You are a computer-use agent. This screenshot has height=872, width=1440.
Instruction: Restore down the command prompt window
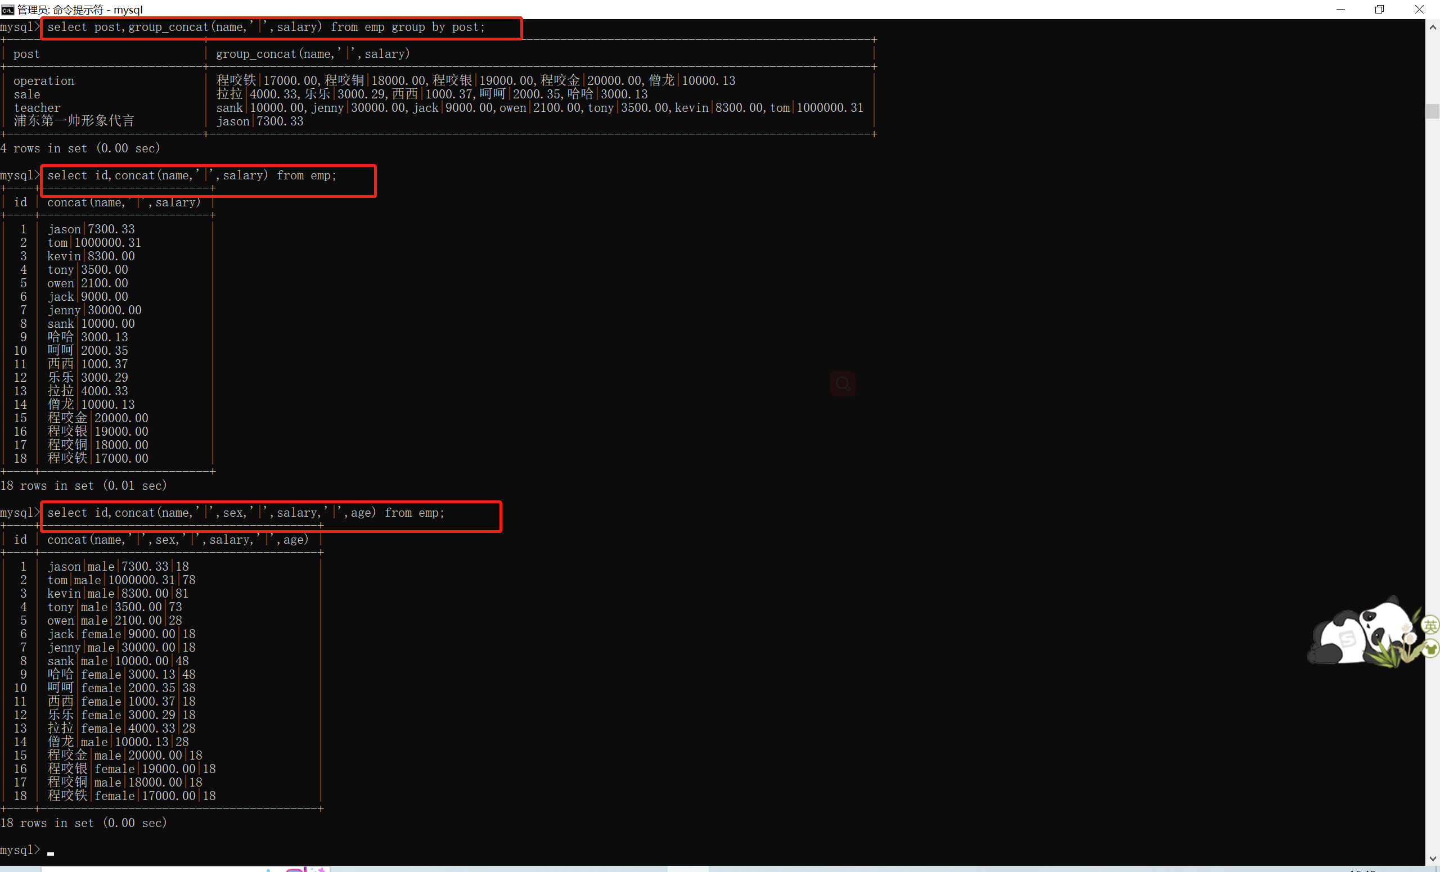click(x=1379, y=10)
